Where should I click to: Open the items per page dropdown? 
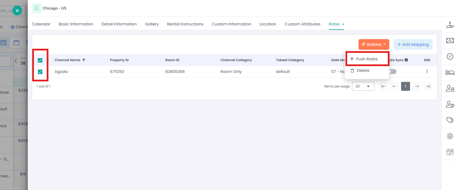point(363,86)
